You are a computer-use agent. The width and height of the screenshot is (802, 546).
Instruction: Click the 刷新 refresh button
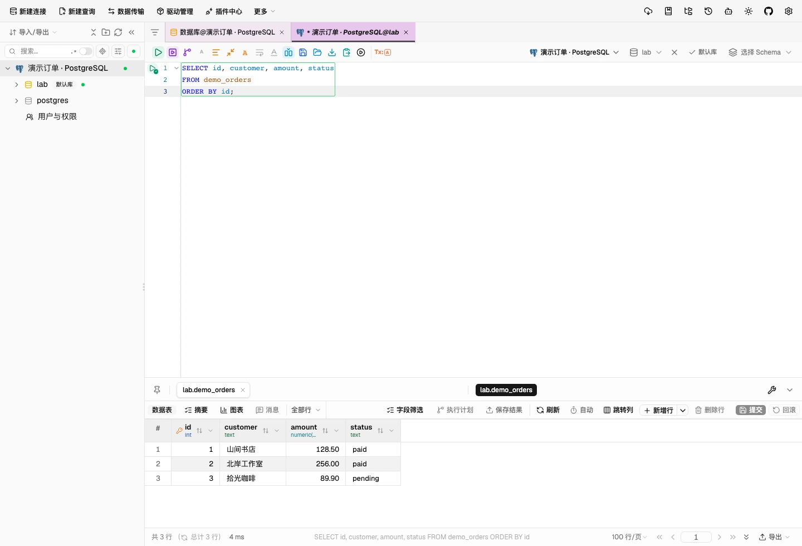coord(548,410)
